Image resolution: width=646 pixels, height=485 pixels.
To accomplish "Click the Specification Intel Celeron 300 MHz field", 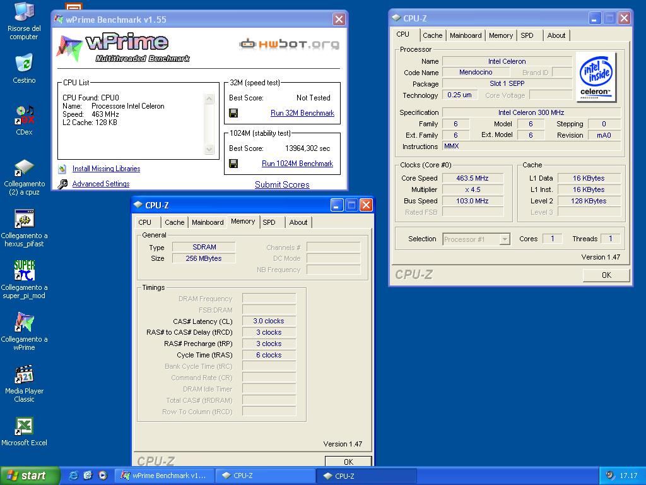I will (x=531, y=112).
